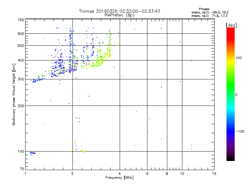Click the 'RwPretec (8p)' subtitle
This screenshot has height=189, width=252.
coord(120,15)
